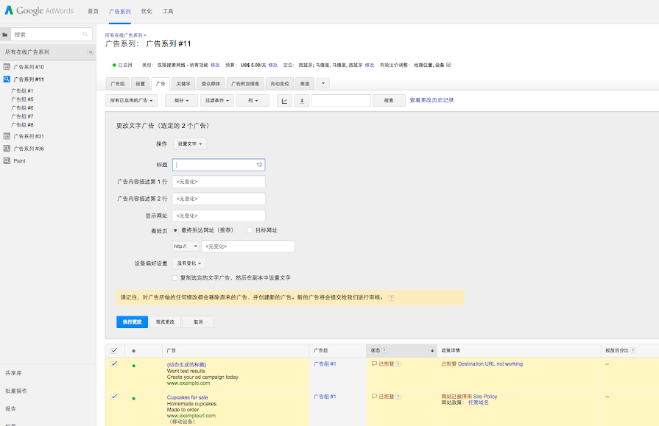Click the 标题 text input field
Viewport: 659px width, 426px height.
click(219, 165)
